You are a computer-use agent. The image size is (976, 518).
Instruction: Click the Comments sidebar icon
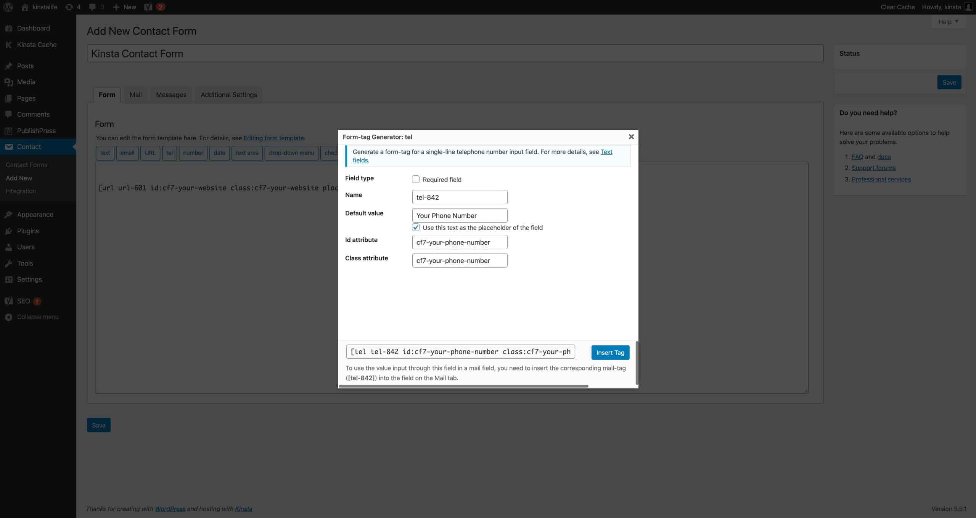coord(8,114)
